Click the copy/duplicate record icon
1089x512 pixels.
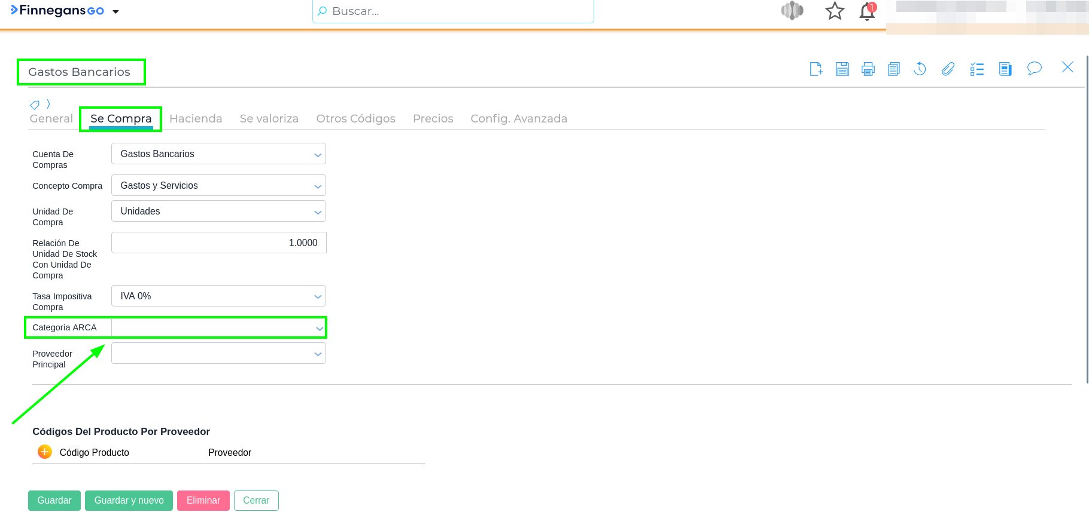coord(894,69)
